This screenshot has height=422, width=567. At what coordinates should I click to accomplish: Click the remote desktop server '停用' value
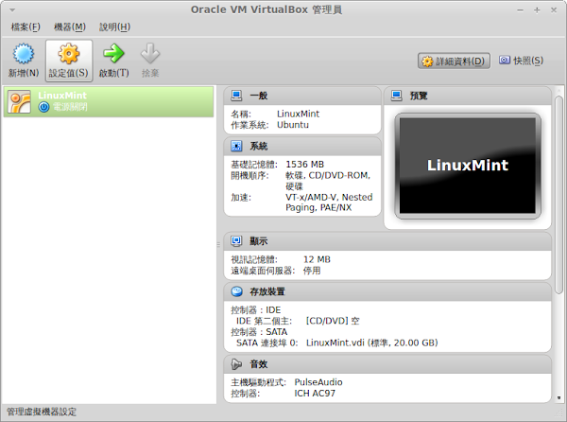312,271
